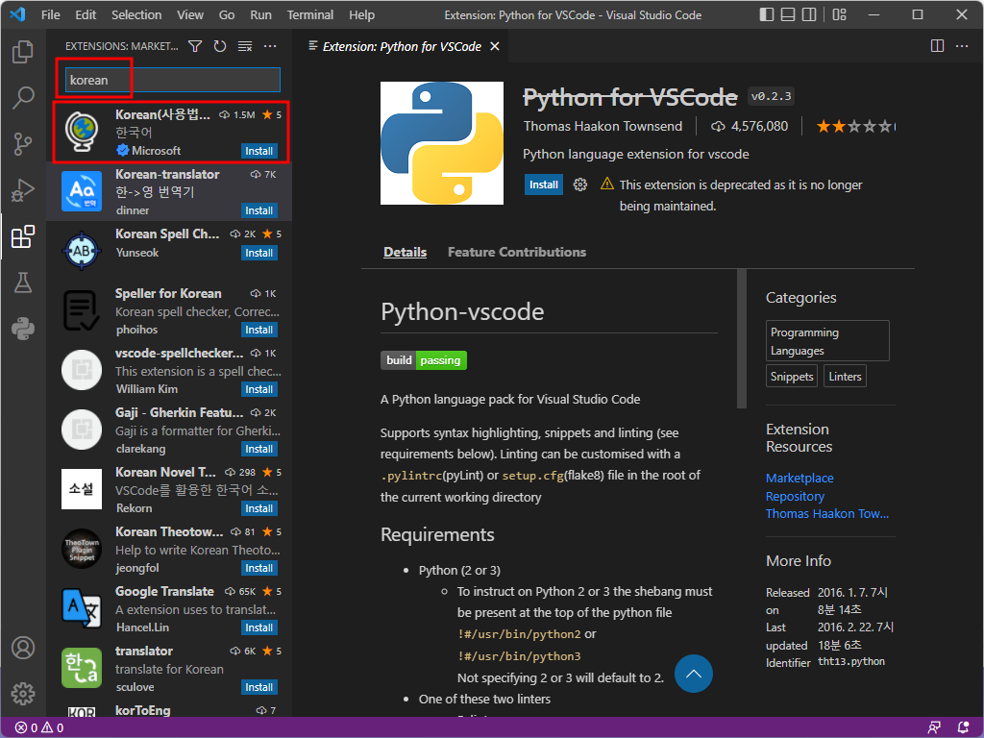
Task: Open the Run menu
Action: 260,14
